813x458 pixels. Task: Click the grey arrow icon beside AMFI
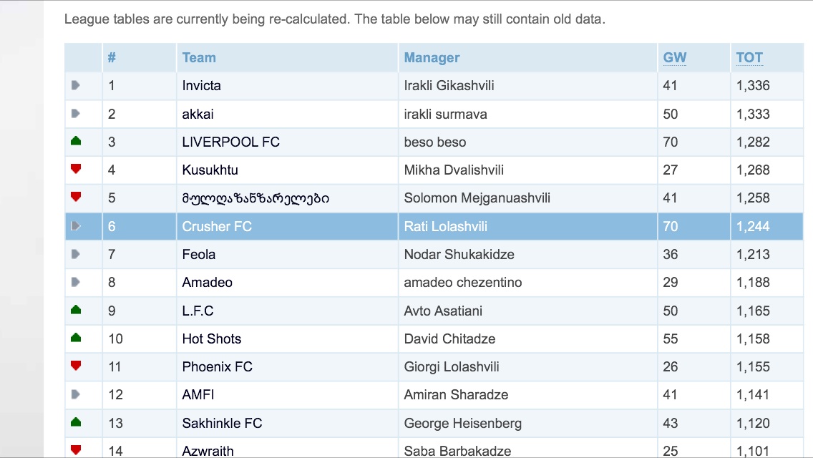pos(76,394)
